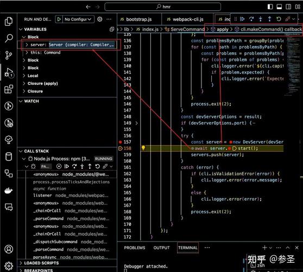Viewport: 303px width, 272px height.
Task: Toggle primary sidebar layout button
Action: [270, 7]
